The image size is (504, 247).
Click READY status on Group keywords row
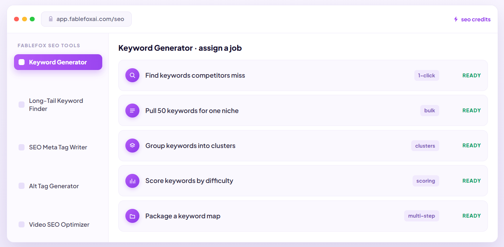coord(472,146)
